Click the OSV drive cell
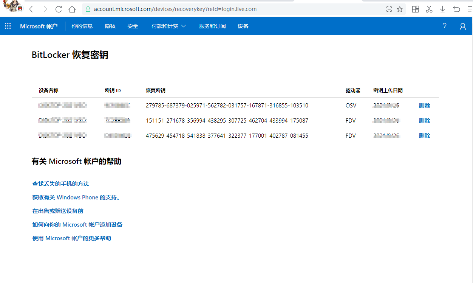The height and width of the screenshot is (283, 473). [351, 106]
